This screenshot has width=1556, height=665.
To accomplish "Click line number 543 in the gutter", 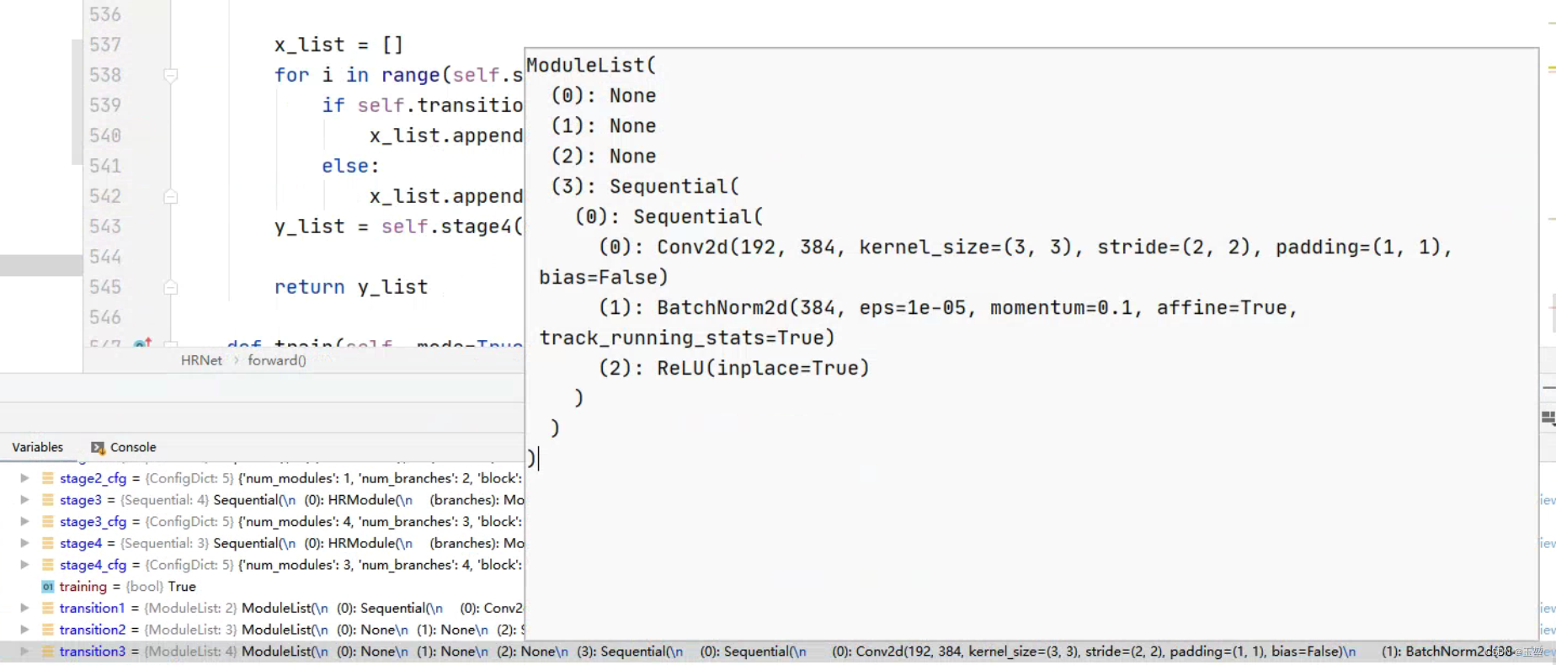I will click(105, 226).
